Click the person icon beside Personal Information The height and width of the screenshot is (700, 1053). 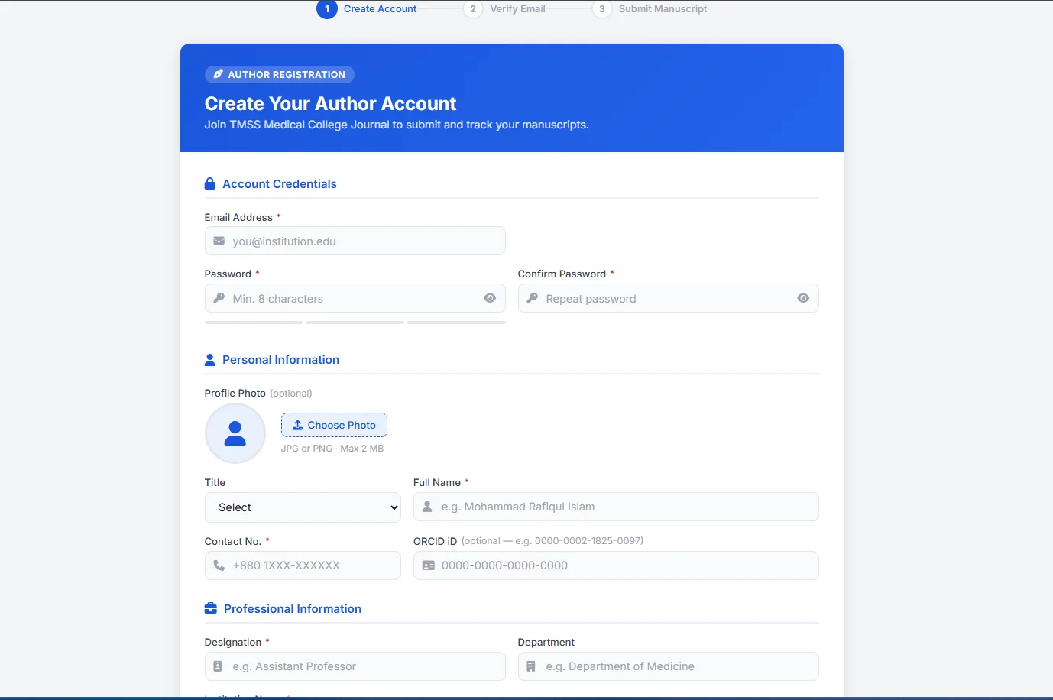pos(210,360)
